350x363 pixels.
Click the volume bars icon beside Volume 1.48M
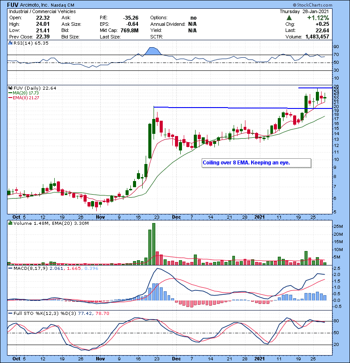pos(10,223)
